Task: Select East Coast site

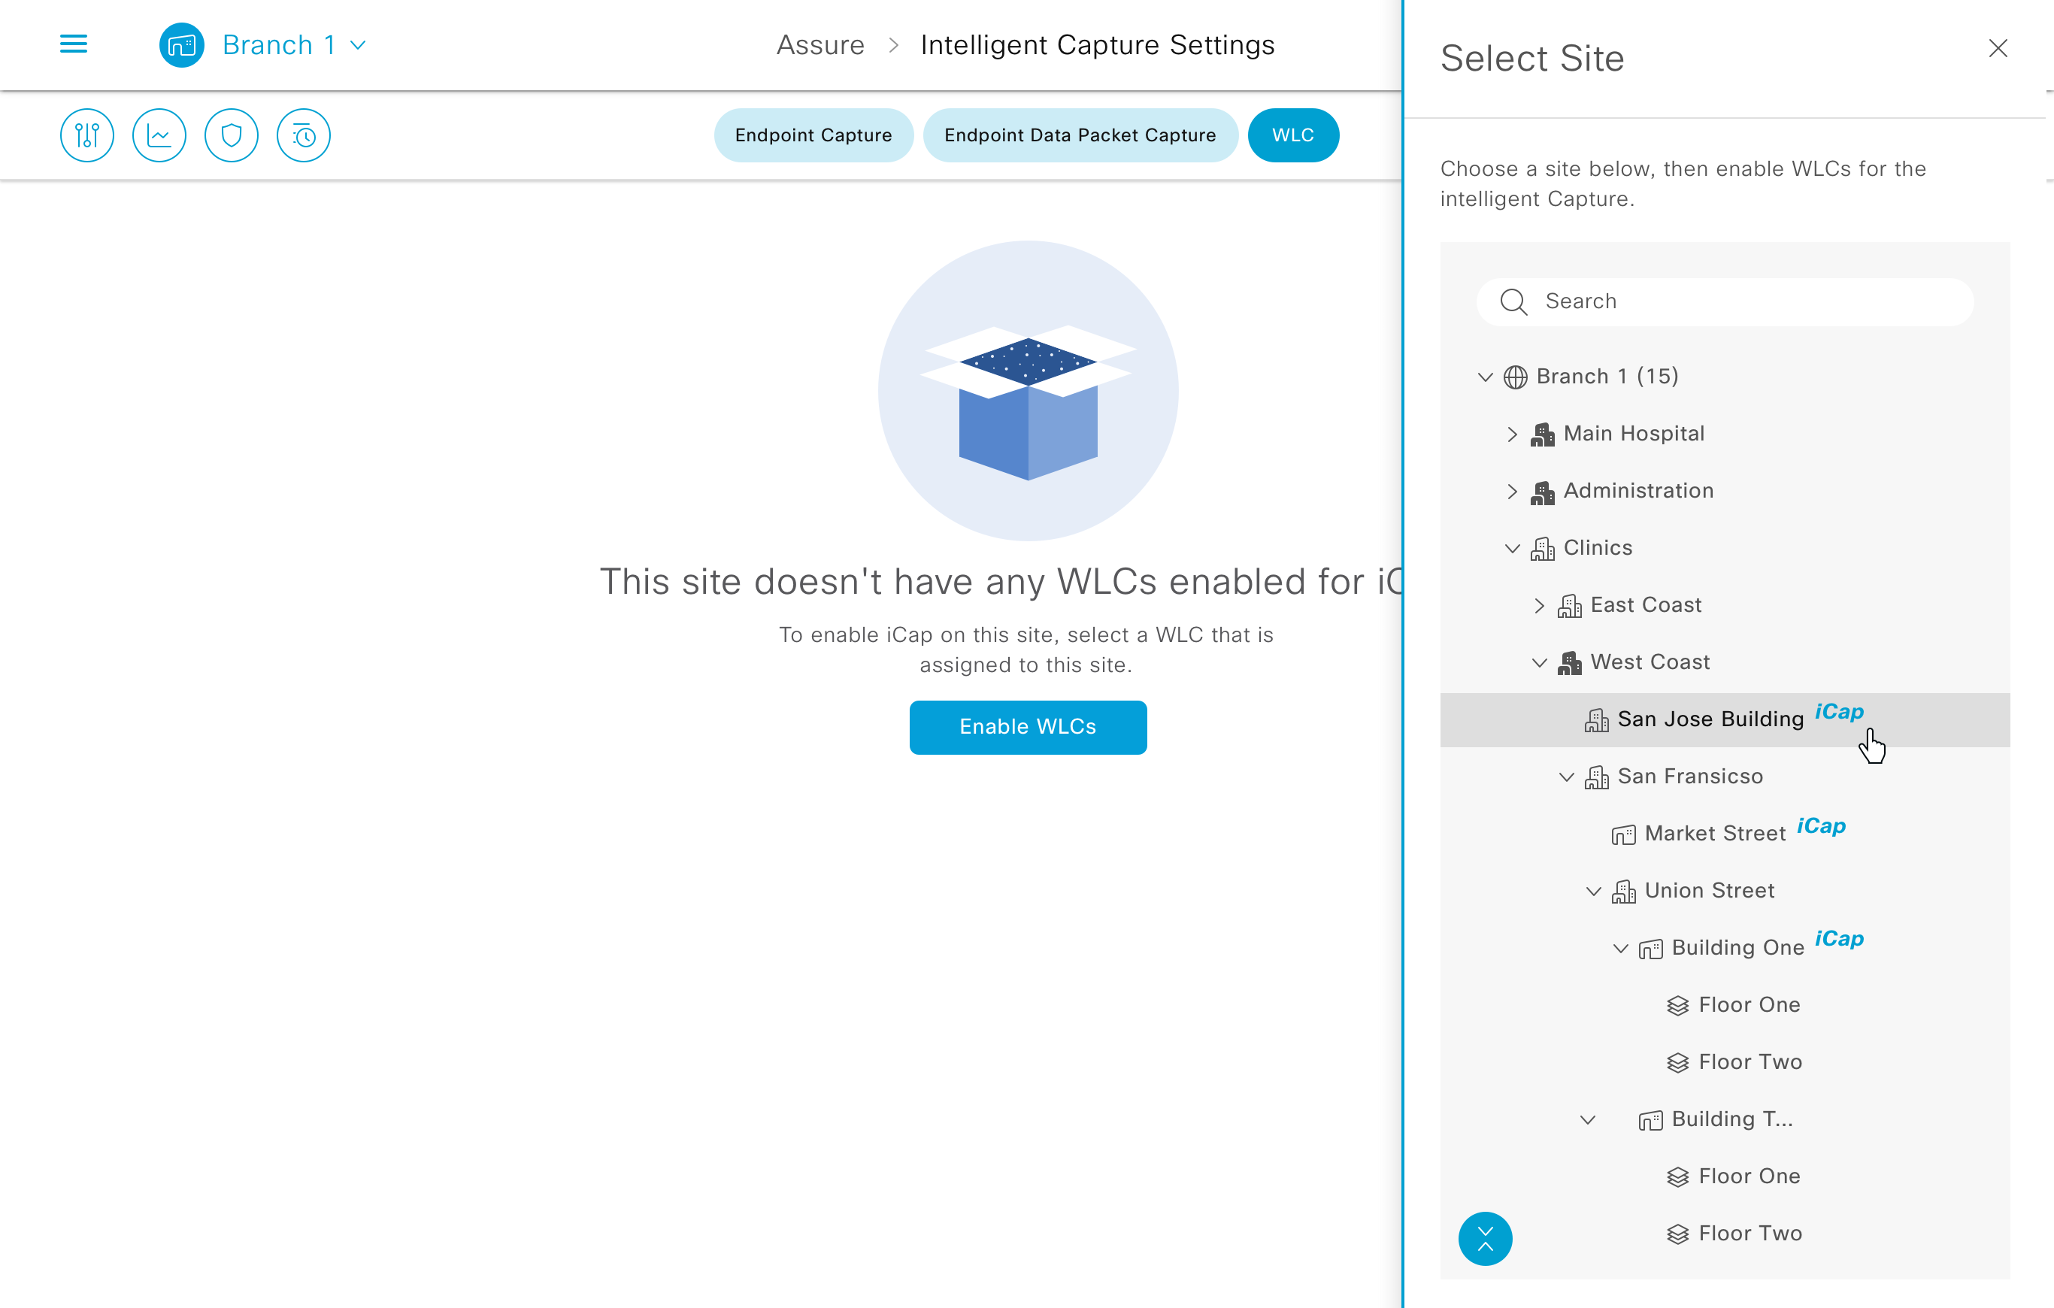Action: click(x=1646, y=604)
